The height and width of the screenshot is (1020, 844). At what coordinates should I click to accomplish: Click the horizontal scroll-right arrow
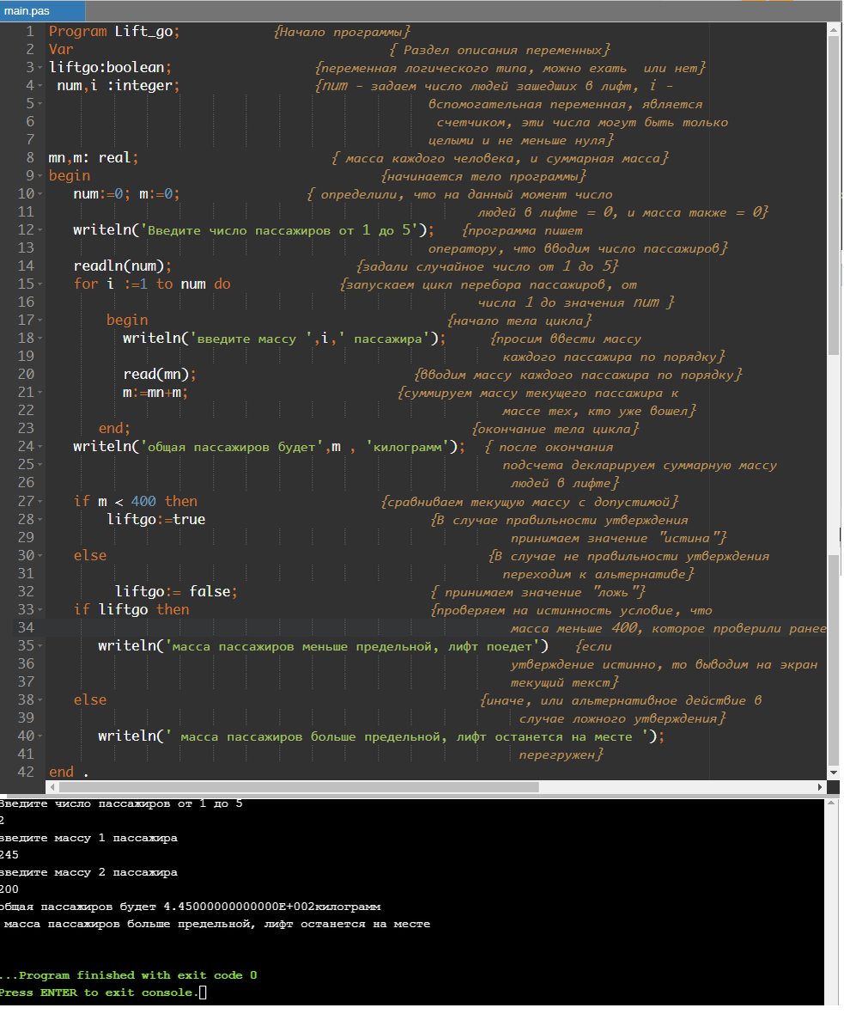(x=820, y=789)
